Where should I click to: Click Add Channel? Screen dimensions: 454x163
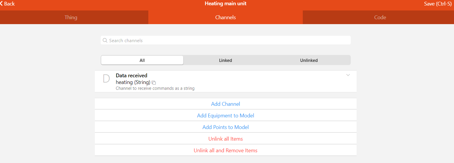pos(226,104)
